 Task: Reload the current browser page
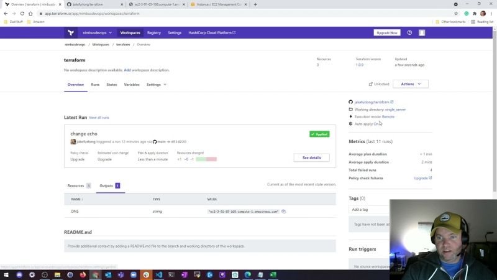pyautogui.click(x=22, y=14)
